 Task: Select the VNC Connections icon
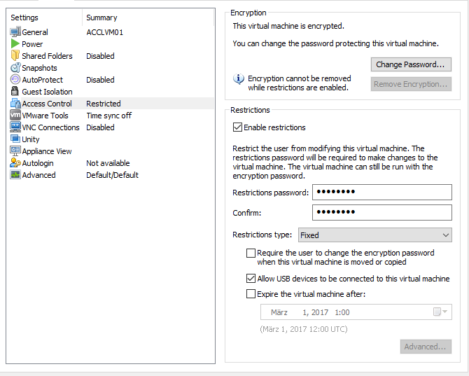[15, 127]
